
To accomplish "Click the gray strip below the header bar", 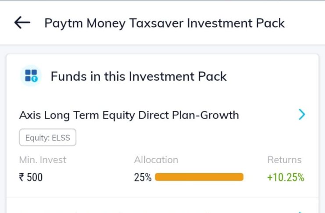I will 162,49.
